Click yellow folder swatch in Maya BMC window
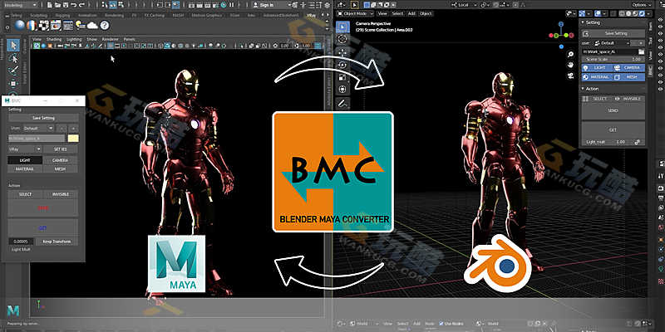Screen dimensions: 665x332 pyautogui.click(x=73, y=139)
